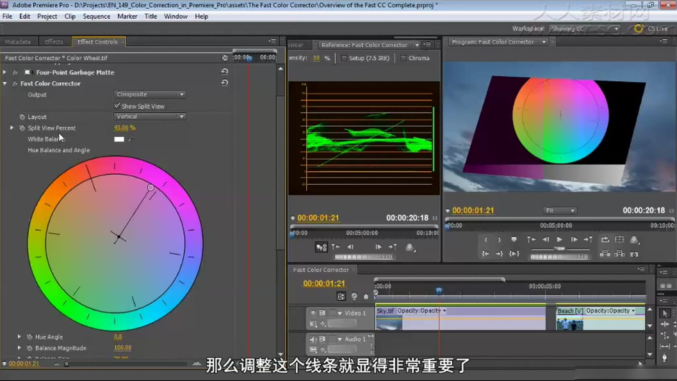Click the Program monitor Play button
Viewport: 677px width, 381px height.
[560, 240]
